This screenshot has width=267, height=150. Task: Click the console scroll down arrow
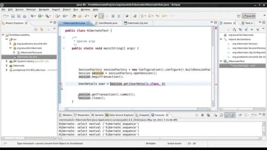[264, 135]
